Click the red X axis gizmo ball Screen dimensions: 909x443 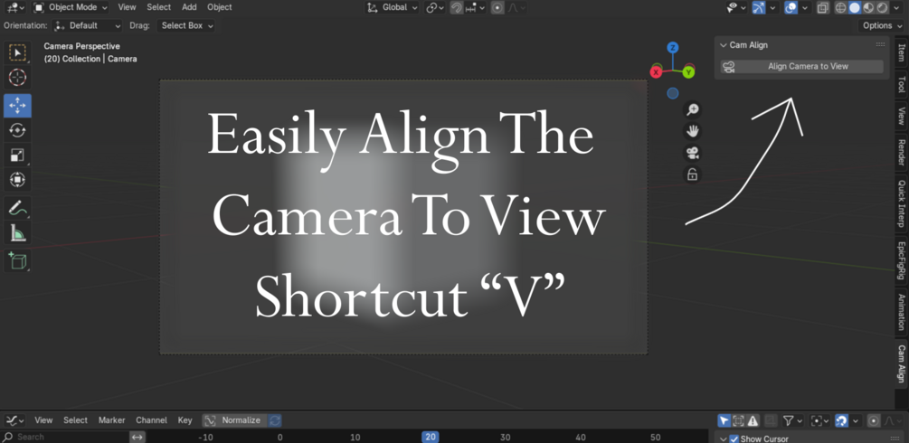657,72
